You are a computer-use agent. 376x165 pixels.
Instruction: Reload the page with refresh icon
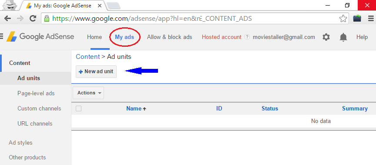tap(33, 18)
